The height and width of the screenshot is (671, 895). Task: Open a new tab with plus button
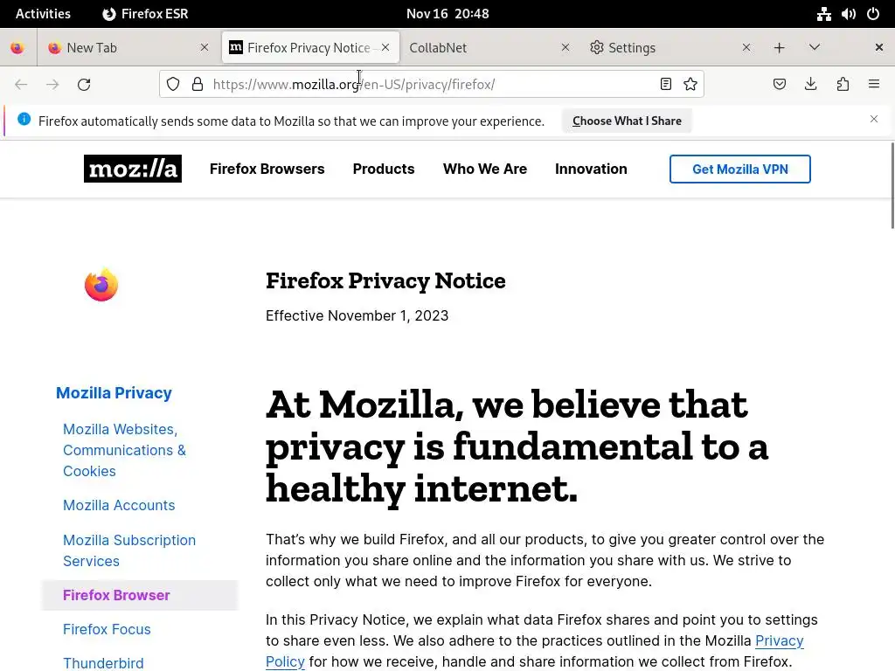(779, 48)
